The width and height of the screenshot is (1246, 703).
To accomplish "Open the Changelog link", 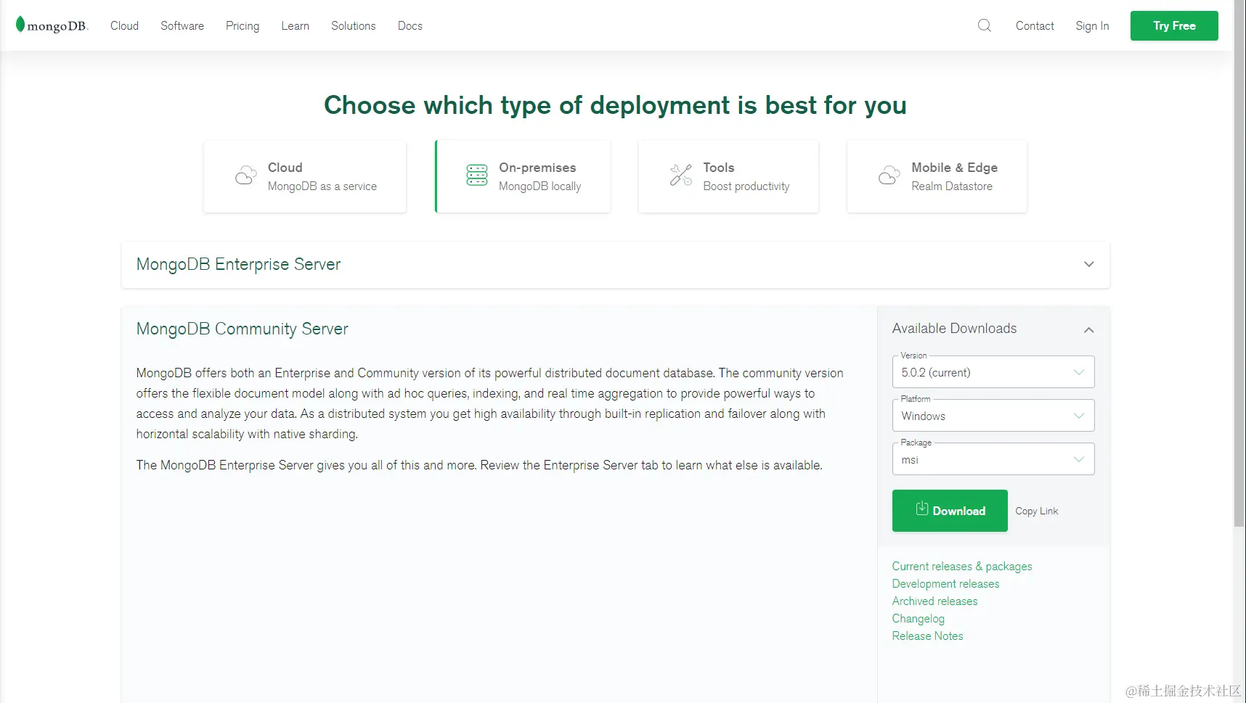I will click(918, 619).
